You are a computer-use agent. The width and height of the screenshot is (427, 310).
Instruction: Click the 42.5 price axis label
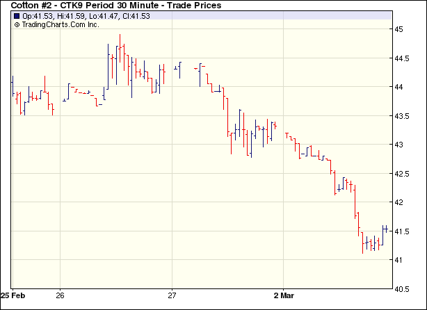click(x=403, y=174)
